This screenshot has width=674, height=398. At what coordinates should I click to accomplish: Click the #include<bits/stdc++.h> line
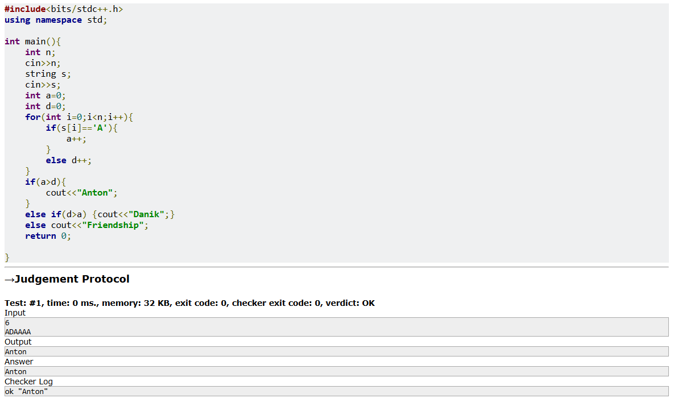pyautogui.click(x=64, y=9)
